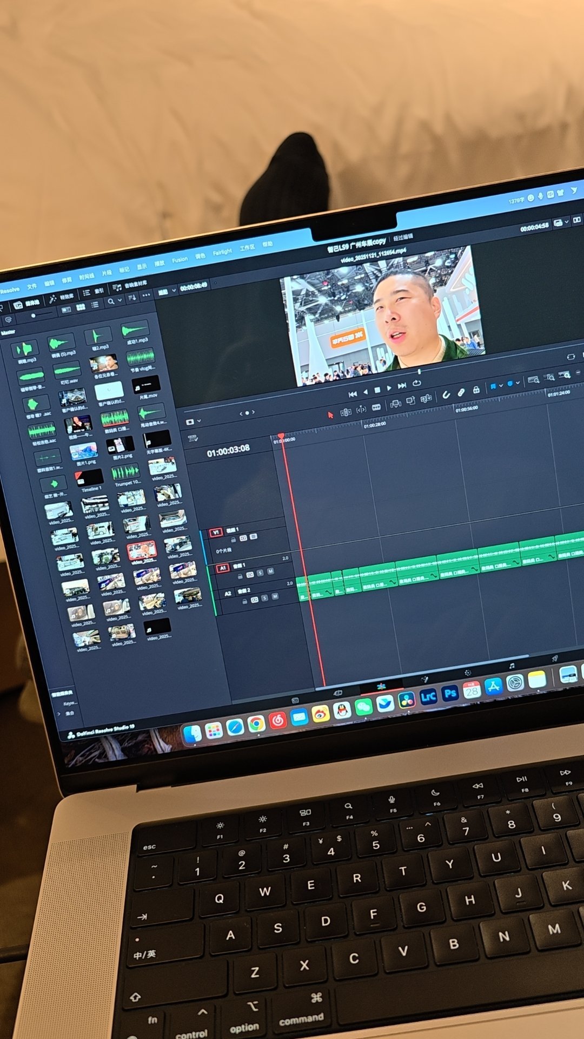Open the 媒体池 (Media Pool) panel button
Screen dimensions: 584x1039
27,304
